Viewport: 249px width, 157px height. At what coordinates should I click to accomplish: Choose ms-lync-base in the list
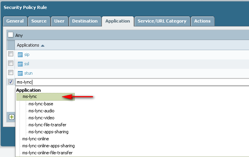41,104
